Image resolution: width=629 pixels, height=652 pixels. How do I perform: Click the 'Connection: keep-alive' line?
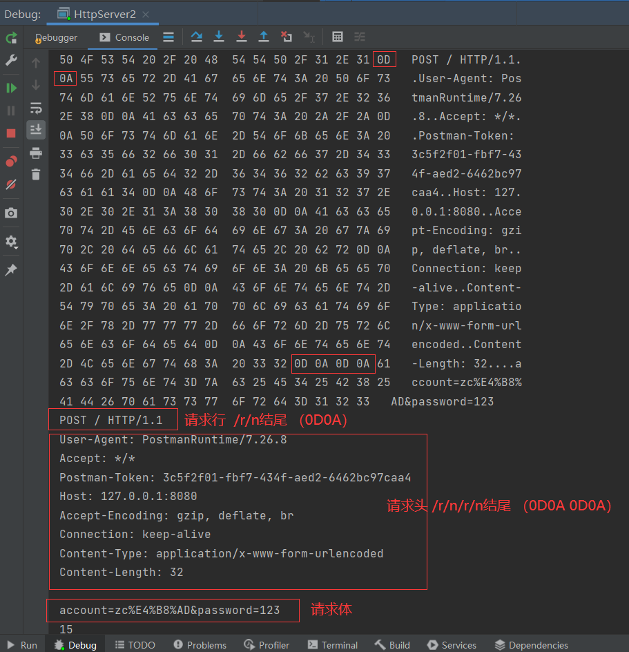point(135,535)
